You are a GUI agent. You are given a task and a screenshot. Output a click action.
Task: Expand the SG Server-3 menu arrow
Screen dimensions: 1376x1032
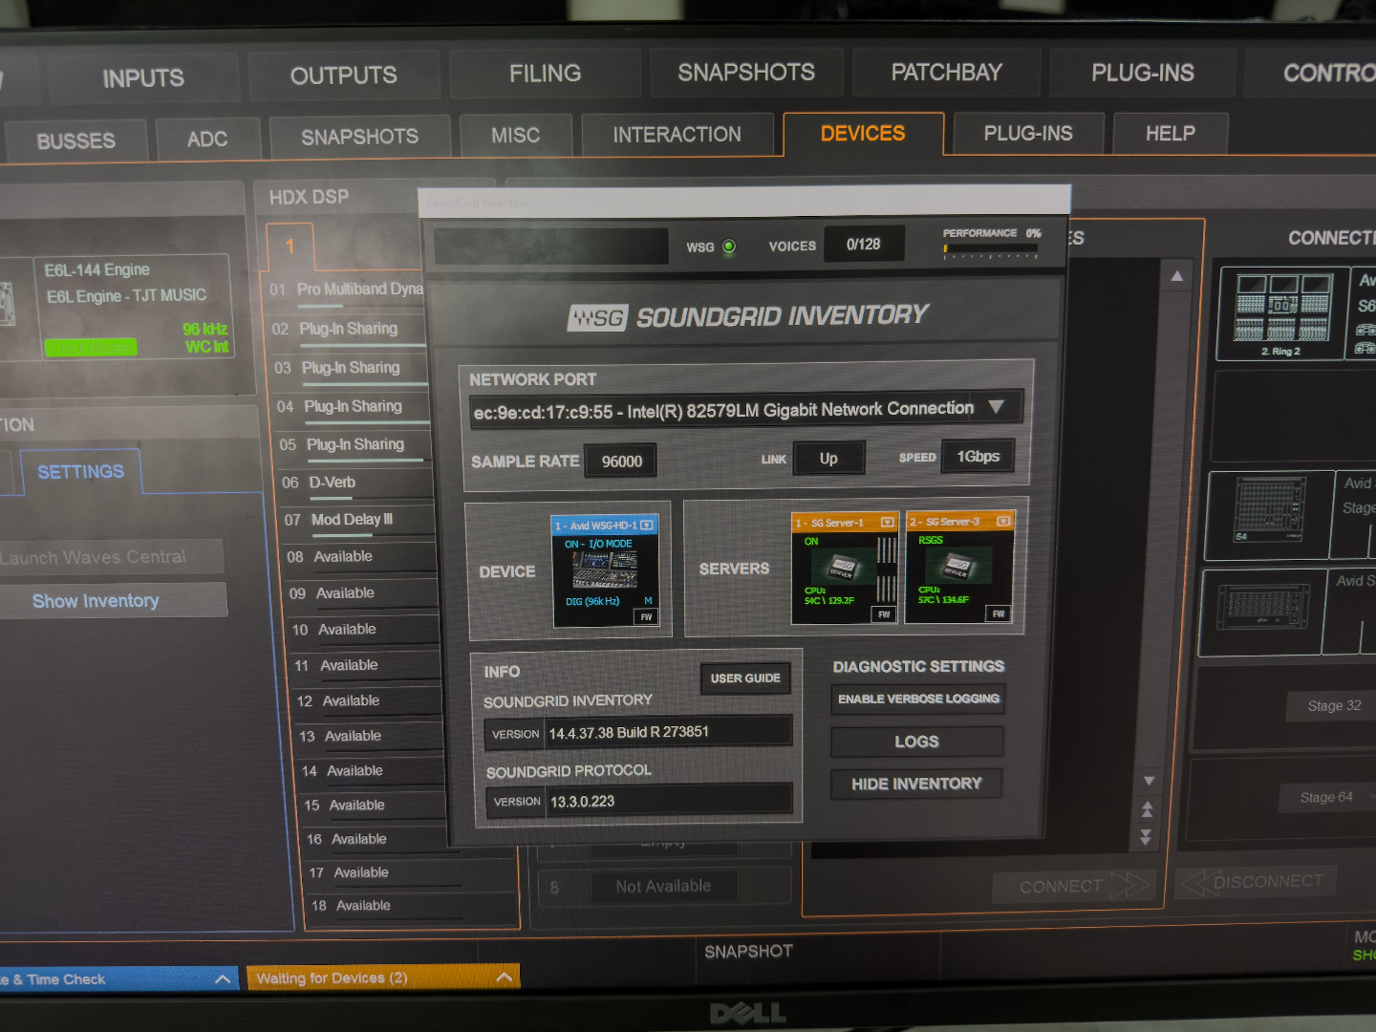pos(1003,521)
